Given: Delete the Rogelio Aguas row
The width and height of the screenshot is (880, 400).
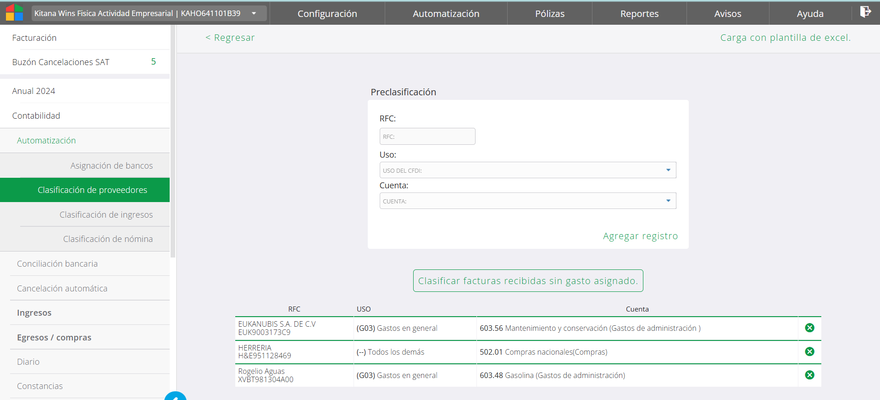Looking at the screenshot, I should [809, 375].
